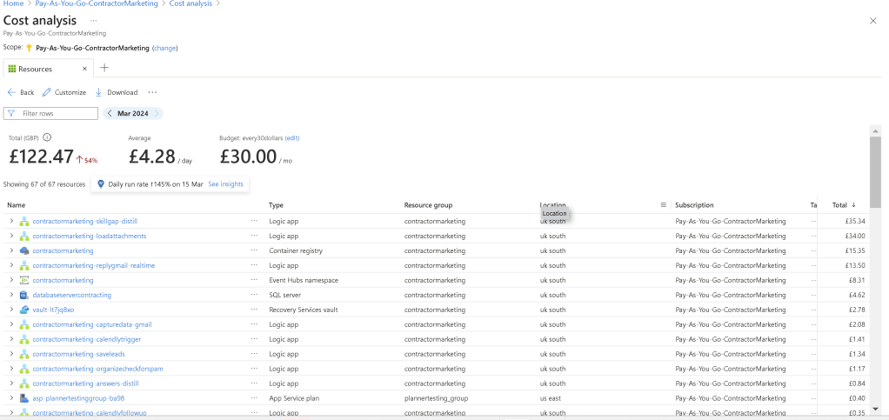Image resolution: width=889 pixels, height=420 pixels.
Task: Click the scrollbar down arrow
Action: tap(875, 408)
